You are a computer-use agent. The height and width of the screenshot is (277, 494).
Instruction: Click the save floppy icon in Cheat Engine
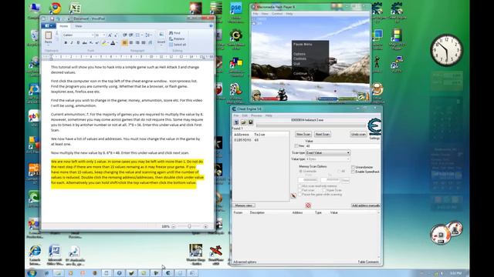point(250,122)
